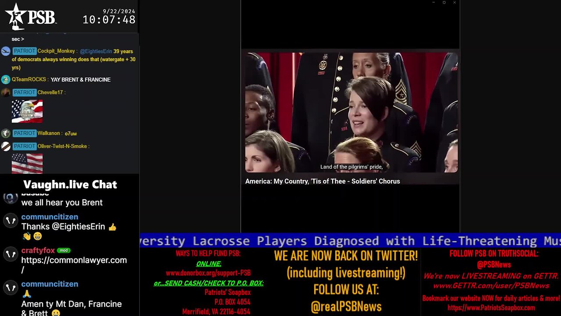
Task: Click PATRIOT badge beside Walkanon
Action: tap(24, 133)
